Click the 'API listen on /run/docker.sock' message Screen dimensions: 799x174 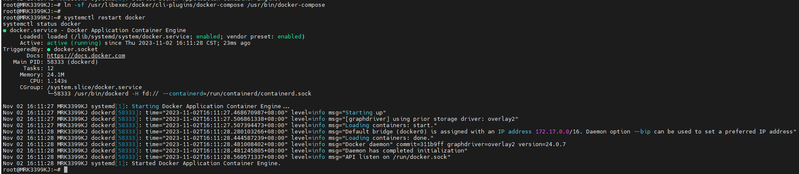[396, 157]
